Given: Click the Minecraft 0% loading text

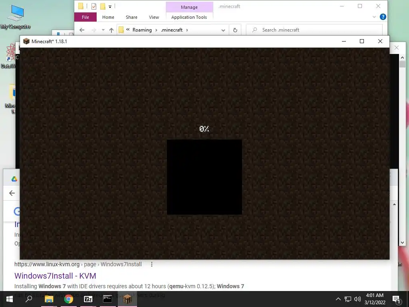Looking at the screenshot, I should pyautogui.click(x=204, y=129).
